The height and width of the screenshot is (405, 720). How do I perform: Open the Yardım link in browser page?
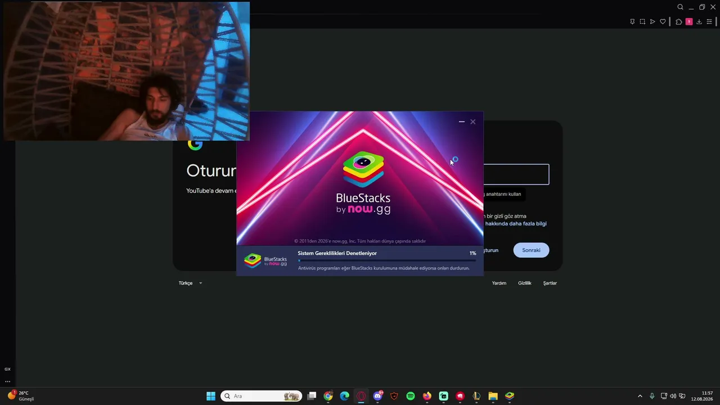coord(499,283)
